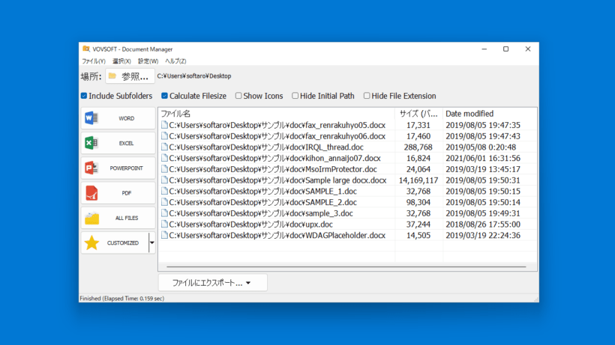Click the VOVSOFT app icon in title bar

pyautogui.click(x=86, y=49)
